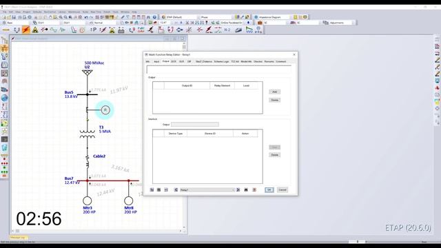The image size is (441, 248).
Task: Switch to the Info tab
Action: click(147, 61)
